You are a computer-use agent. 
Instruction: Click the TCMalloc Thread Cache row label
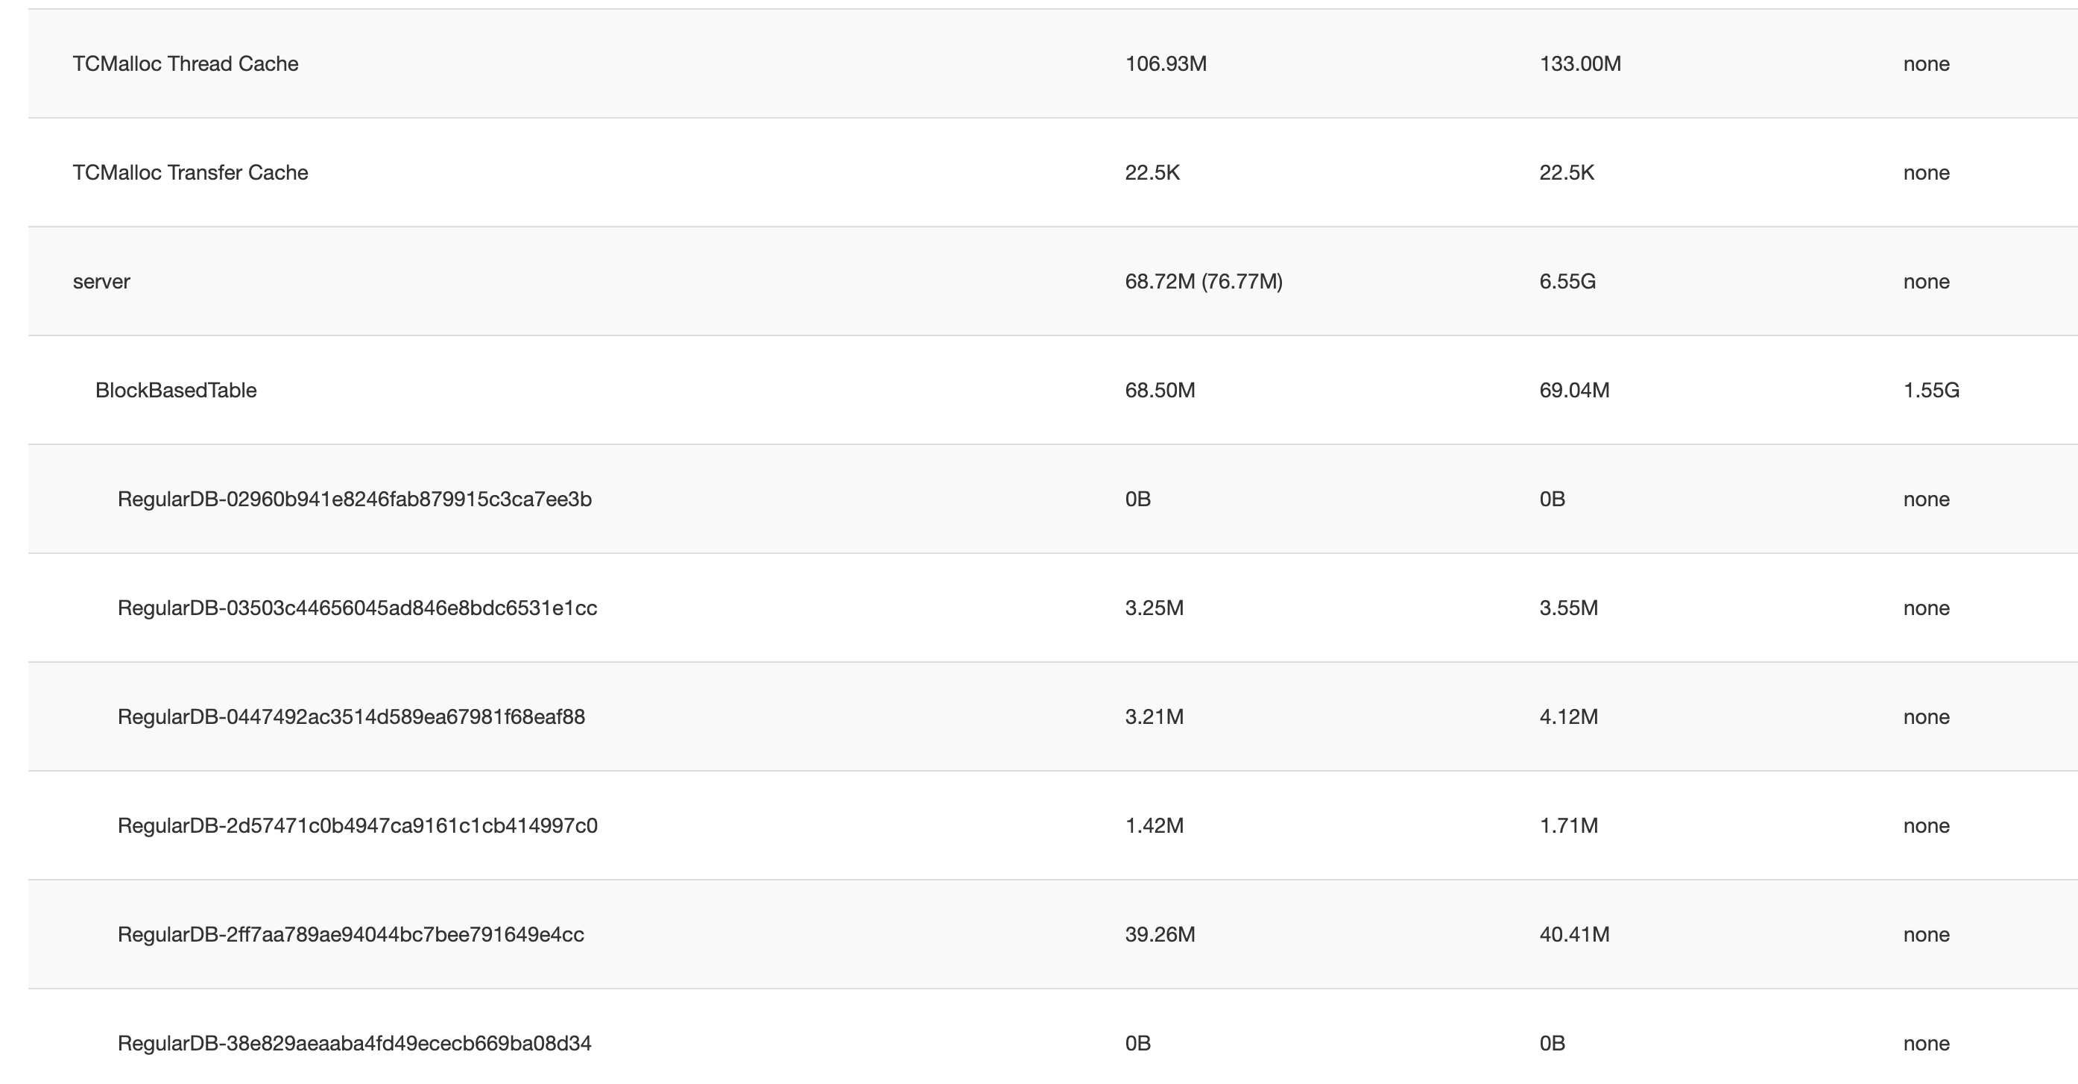pos(186,64)
